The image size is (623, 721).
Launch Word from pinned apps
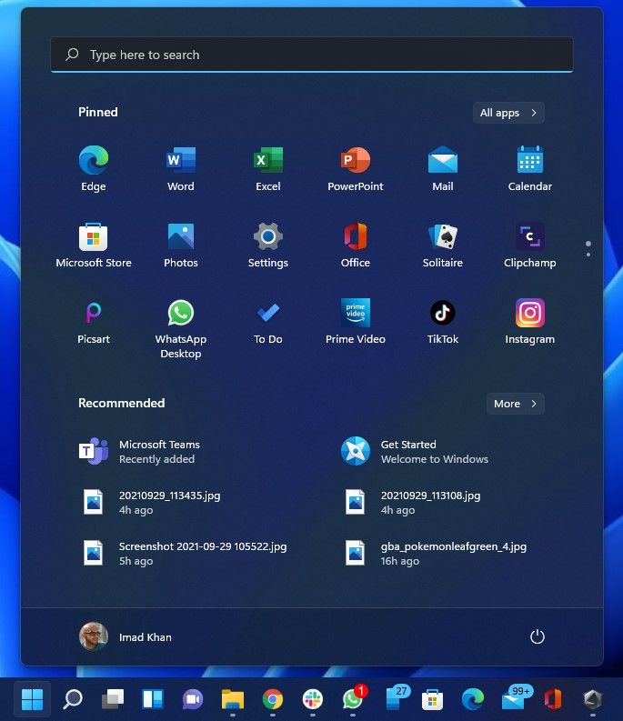181,168
